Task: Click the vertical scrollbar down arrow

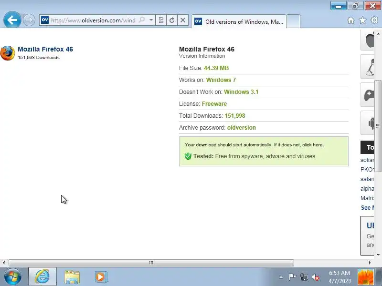Action: 378,255
